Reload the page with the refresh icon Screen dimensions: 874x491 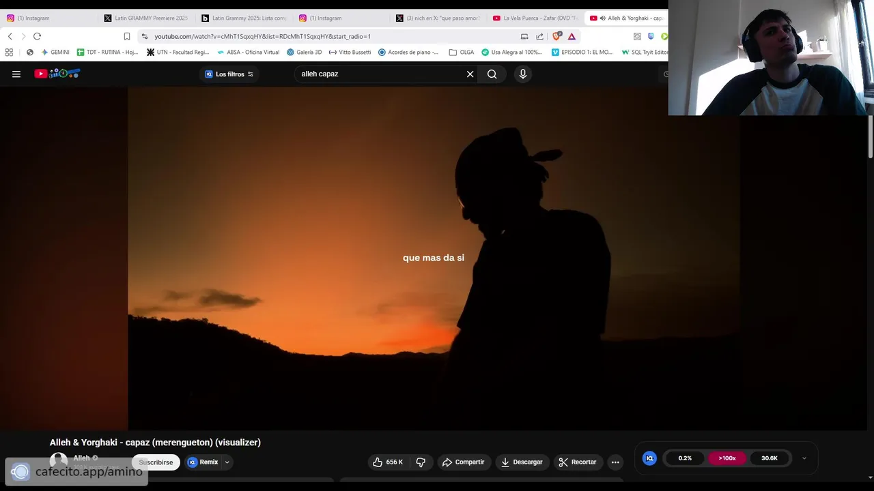37,36
